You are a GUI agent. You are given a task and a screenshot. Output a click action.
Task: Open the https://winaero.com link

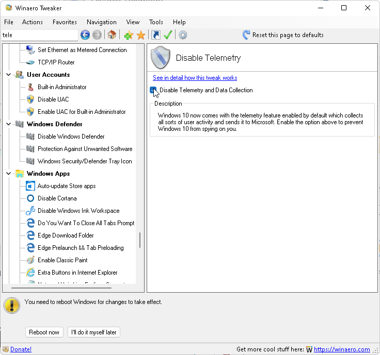[x=342, y=349]
